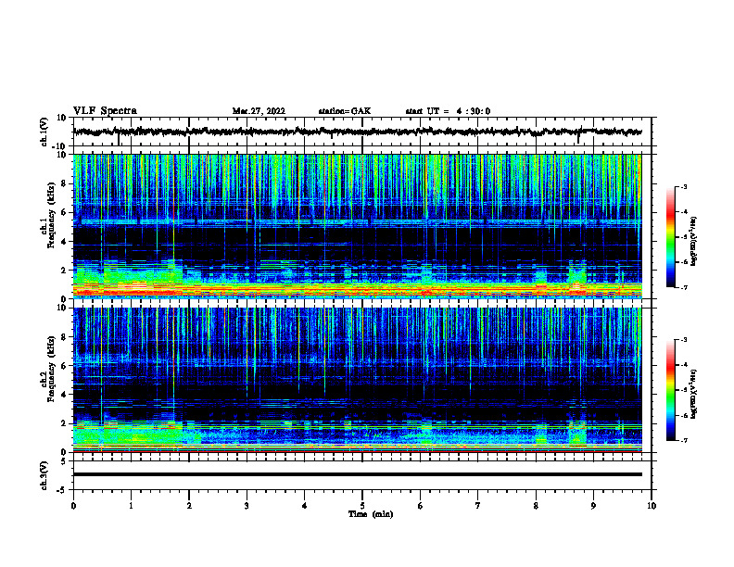
Task: Click the "8" kHz tick on ch.2 frequency axis
Action: [64, 337]
